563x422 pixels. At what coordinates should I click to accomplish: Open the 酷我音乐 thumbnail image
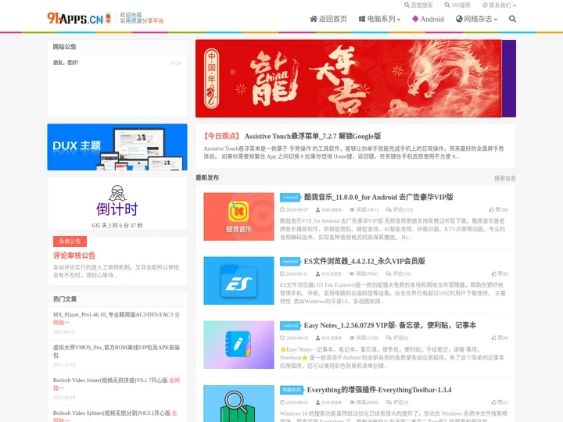[238, 216]
